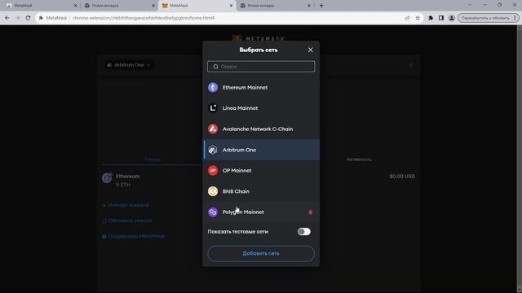Viewport: 522px width, 293px height.
Task: Select Ethereum Mainnet network
Action: point(261,87)
